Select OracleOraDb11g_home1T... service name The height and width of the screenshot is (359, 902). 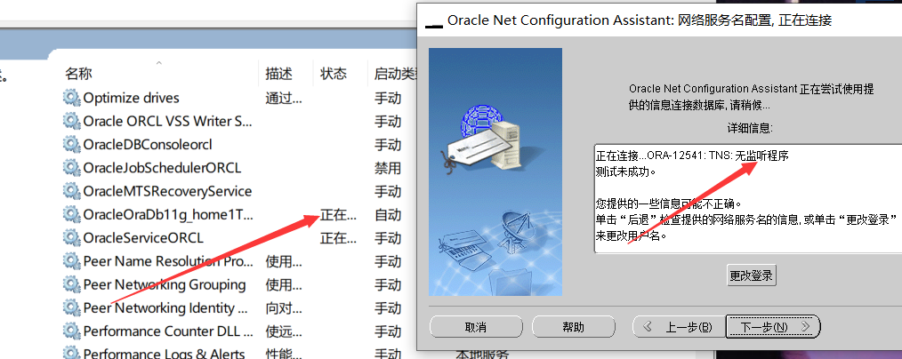pos(168,215)
